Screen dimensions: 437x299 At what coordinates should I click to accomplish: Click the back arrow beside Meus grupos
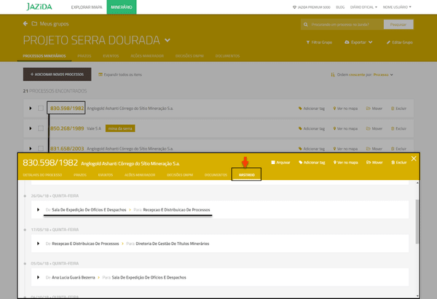(x=25, y=23)
